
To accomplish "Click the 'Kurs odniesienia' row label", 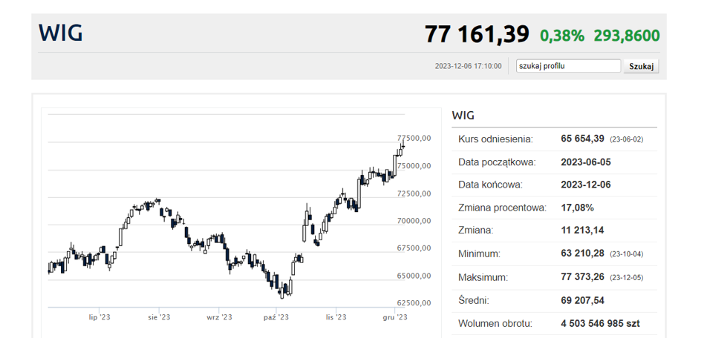I will [495, 139].
